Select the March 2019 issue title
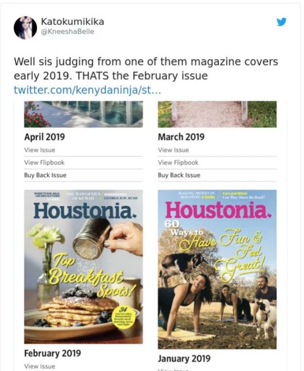The width and height of the screenshot is (304, 371). [x=180, y=137]
